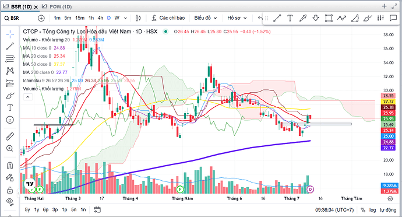Click the arrow drawing tool in floating toolbar
402x217 pixels.
click(x=303, y=18)
